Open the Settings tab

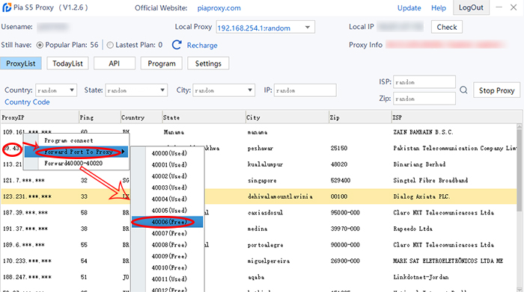(x=208, y=63)
